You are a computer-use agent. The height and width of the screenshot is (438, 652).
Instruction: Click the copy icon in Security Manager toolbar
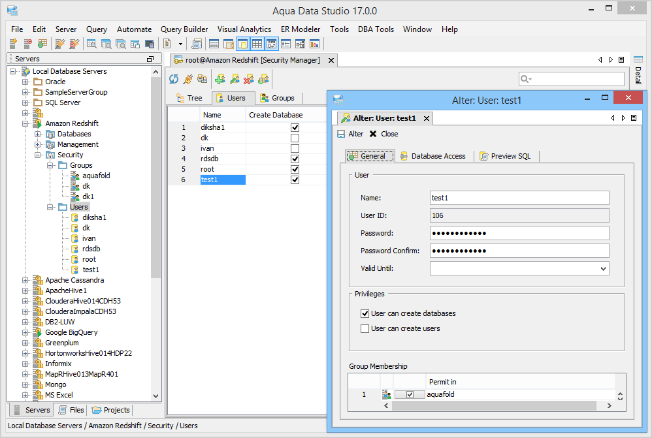pyautogui.click(x=203, y=78)
